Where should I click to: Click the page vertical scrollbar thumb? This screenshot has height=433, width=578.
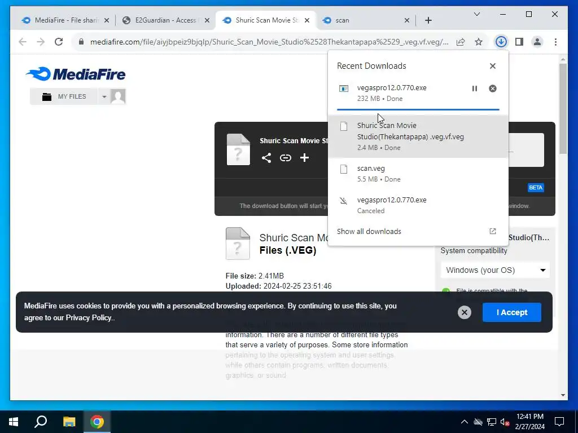563,109
